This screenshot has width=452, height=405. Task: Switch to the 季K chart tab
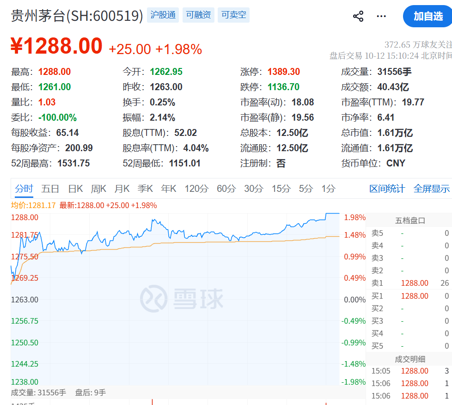click(x=145, y=189)
